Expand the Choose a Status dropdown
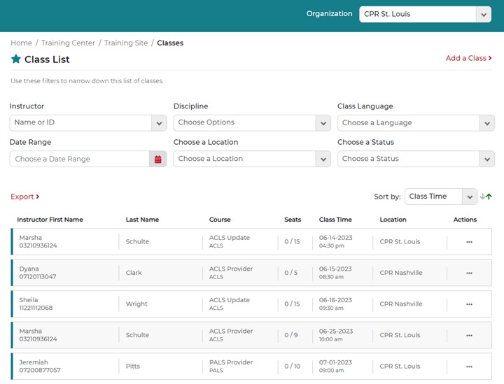The image size is (504, 384). coord(416,159)
